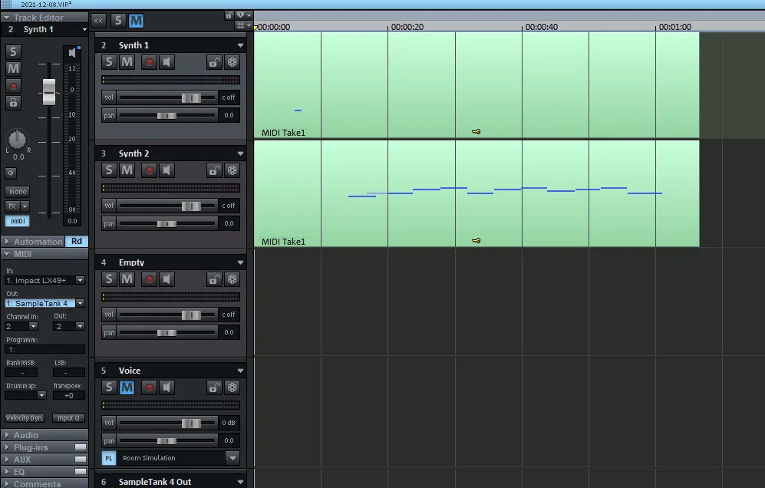Open the Room Simulation plug-in dropdown

[x=232, y=458]
